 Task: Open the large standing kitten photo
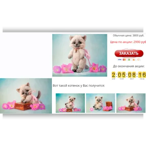click(x=79, y=55)
